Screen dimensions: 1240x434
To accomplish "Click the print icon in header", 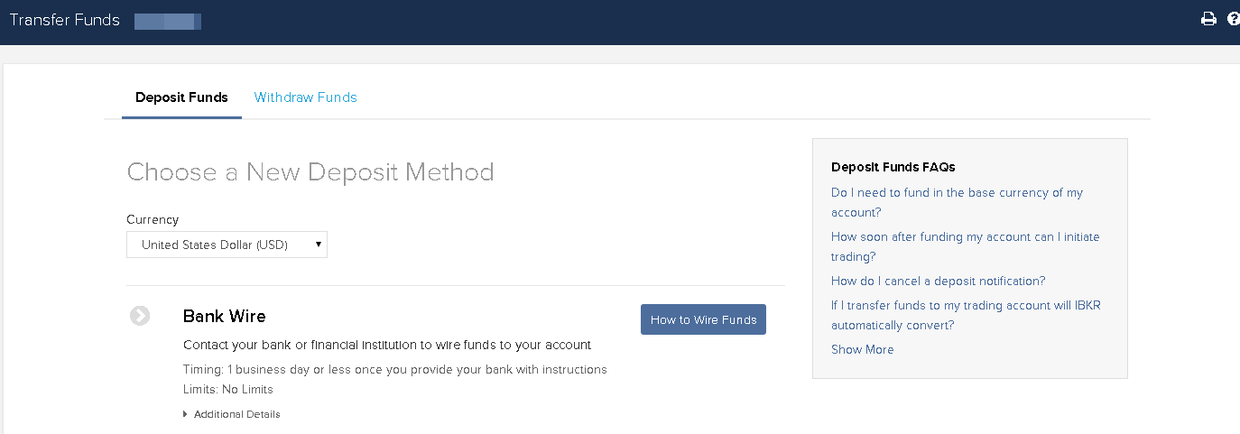I will click(x=1208, y=19).
